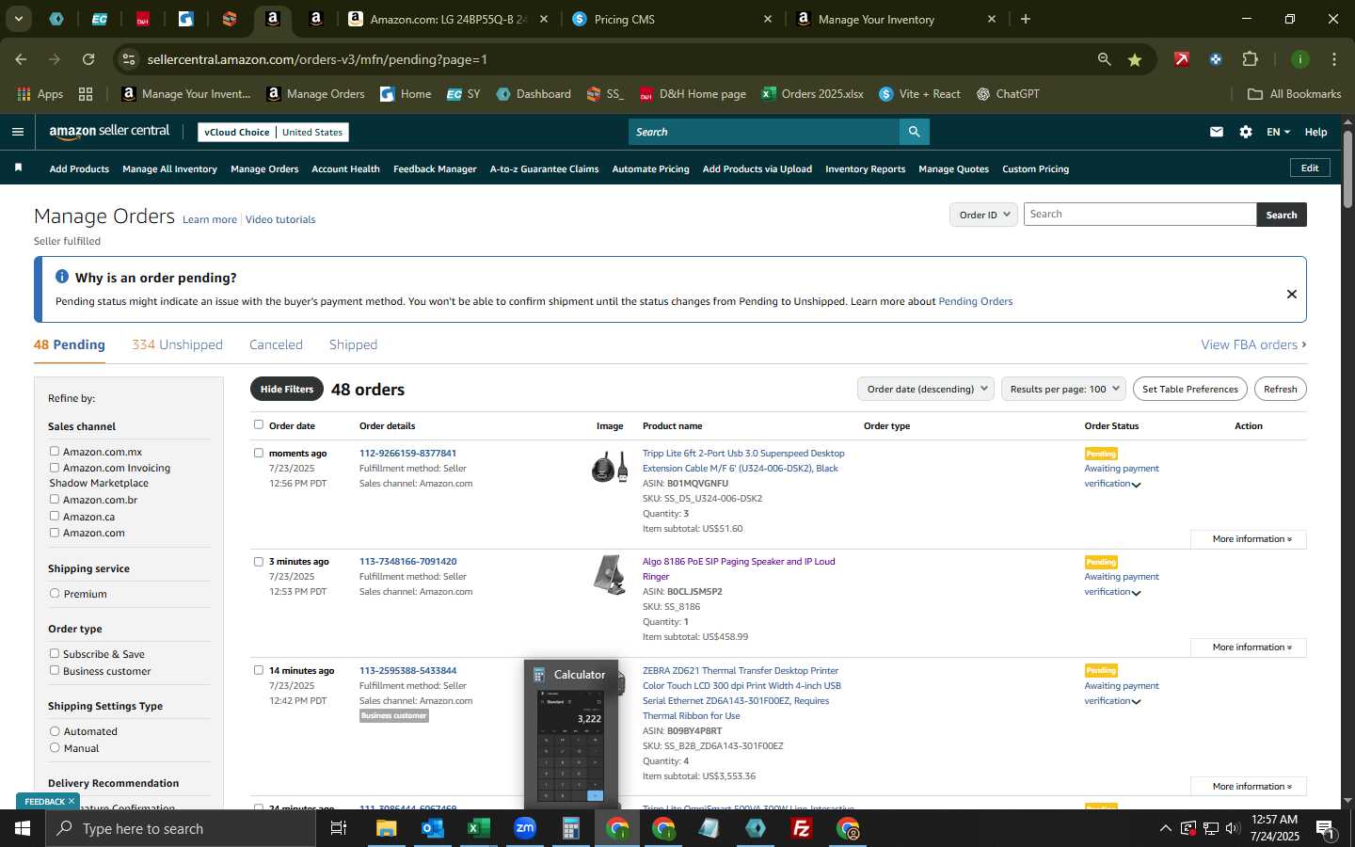Open a new browser tab

pyautogui.click(x=1026, y=19)
